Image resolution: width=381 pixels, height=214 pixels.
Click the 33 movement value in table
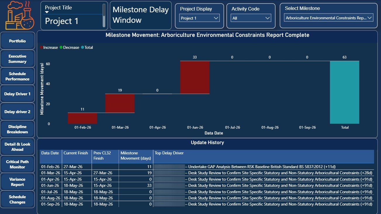(x=150, y=185)
